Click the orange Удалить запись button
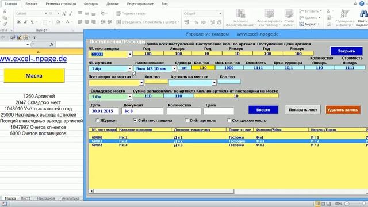 343,110
